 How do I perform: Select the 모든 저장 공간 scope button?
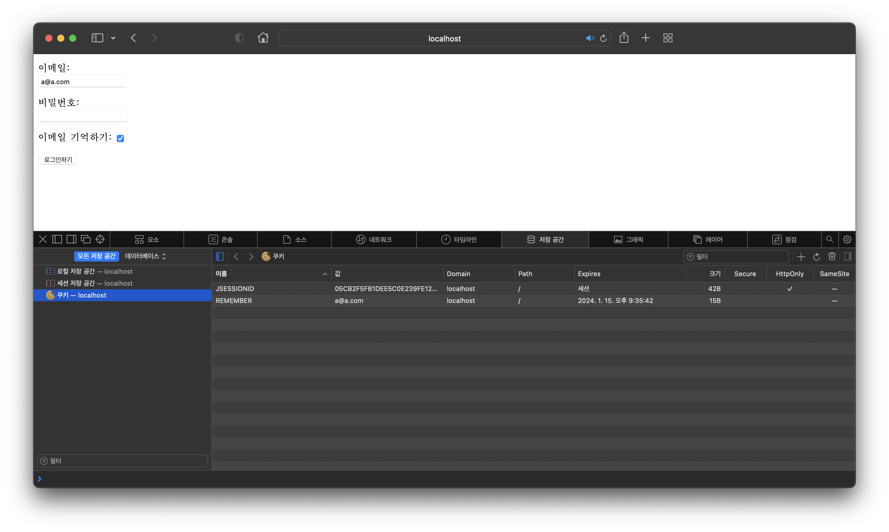[x=96, y=256]
